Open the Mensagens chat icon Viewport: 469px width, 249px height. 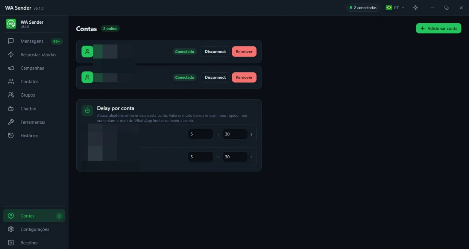pos(11,41)
